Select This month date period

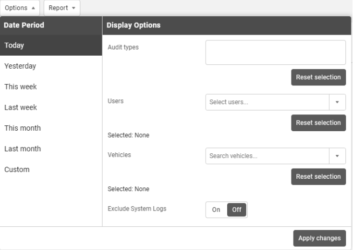[51, 128]
